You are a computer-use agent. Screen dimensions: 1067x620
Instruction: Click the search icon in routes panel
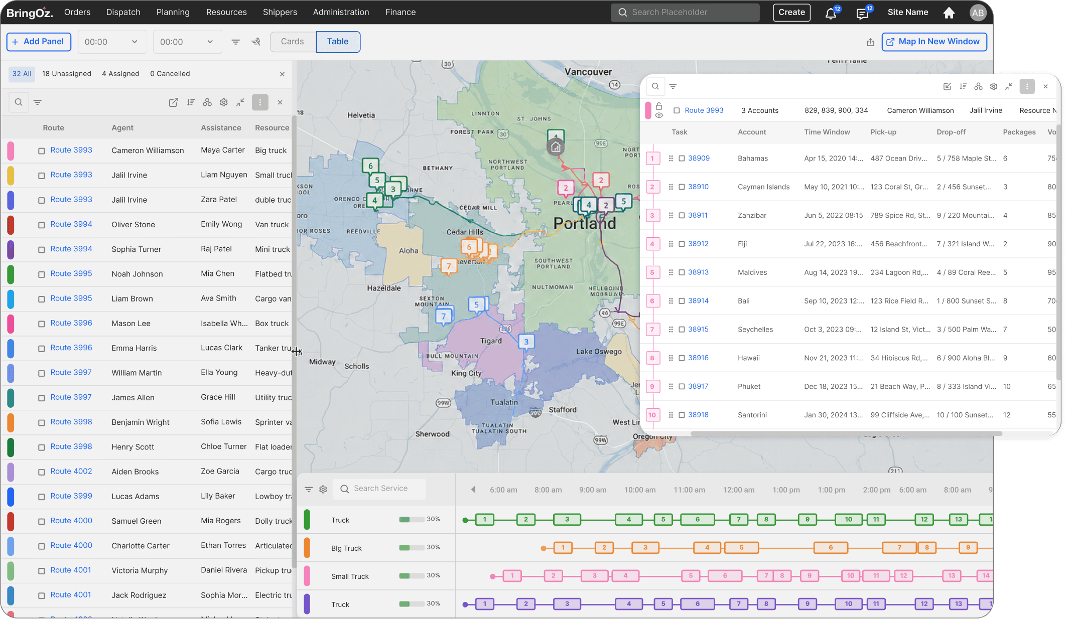point(19,102)
